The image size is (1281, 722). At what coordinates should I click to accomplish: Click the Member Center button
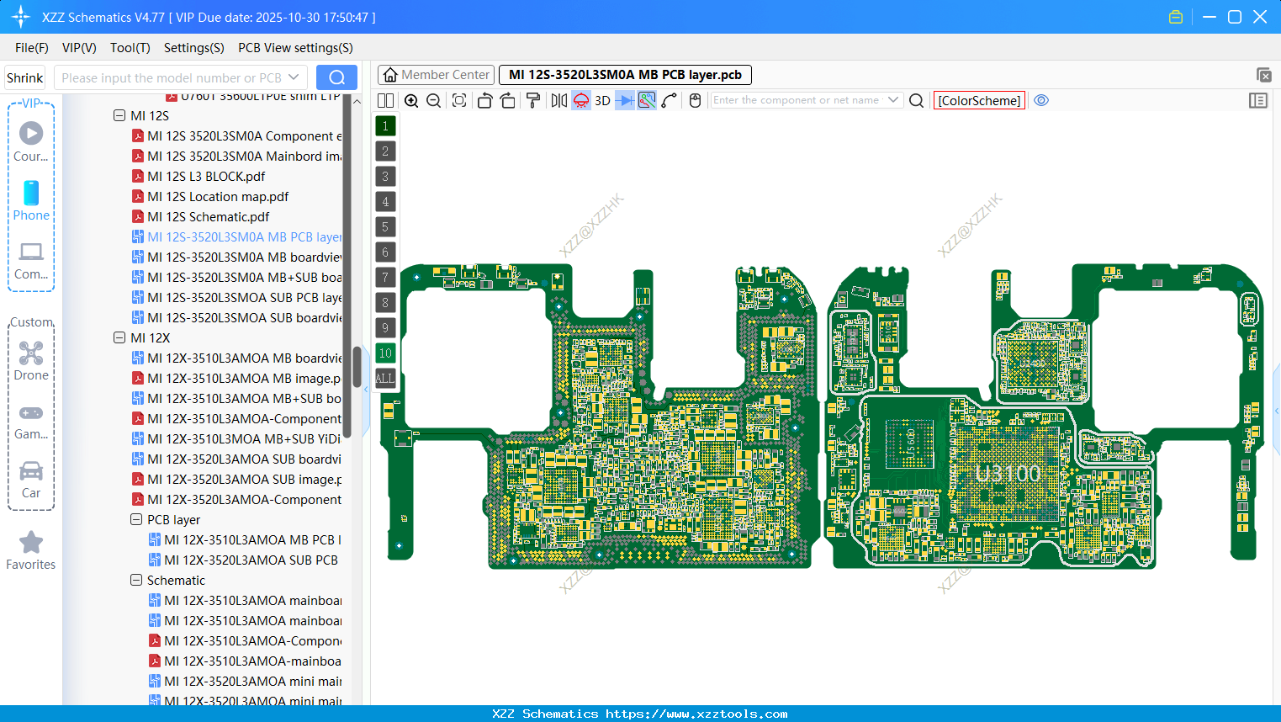tap(436, 74)
